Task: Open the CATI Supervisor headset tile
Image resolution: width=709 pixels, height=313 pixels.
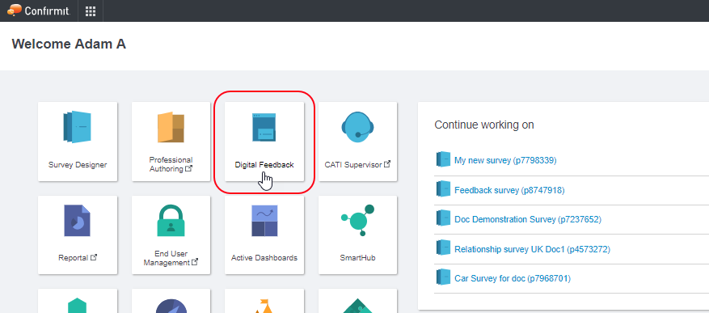Action: pyautogui.click(x=357, y=142)
